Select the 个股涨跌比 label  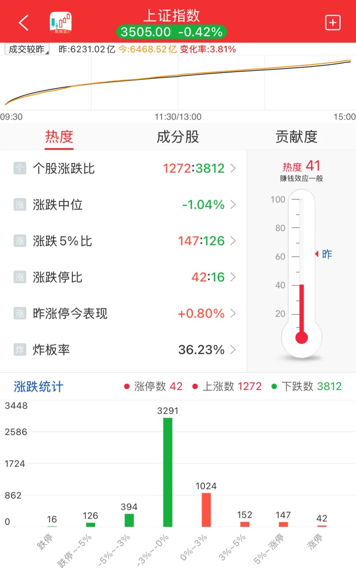point(64,168)
